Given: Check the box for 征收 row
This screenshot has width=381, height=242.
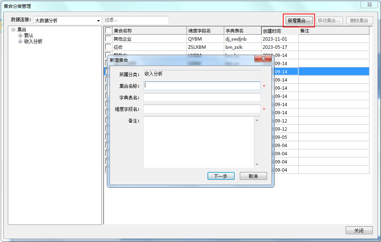Looking at the screenshot, I should pyautogui.click(x=108, y=47).
